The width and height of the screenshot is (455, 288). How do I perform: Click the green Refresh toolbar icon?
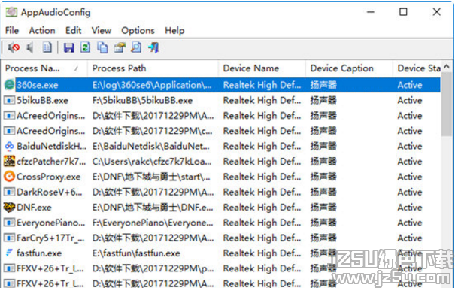point(85,47)
